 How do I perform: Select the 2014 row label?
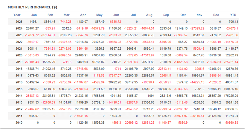(19, 96)
